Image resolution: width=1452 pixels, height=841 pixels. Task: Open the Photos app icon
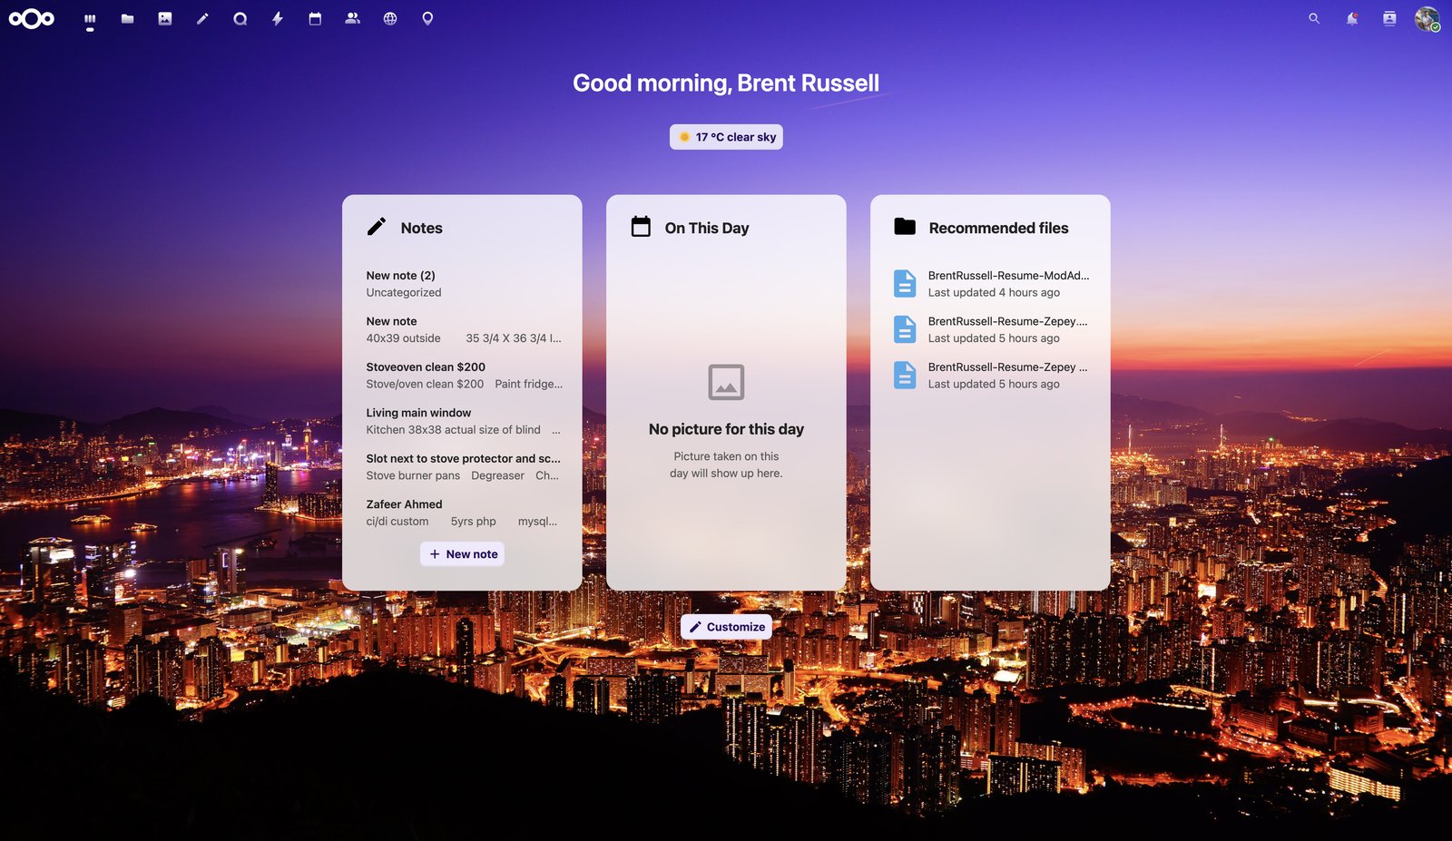point(165,18)
